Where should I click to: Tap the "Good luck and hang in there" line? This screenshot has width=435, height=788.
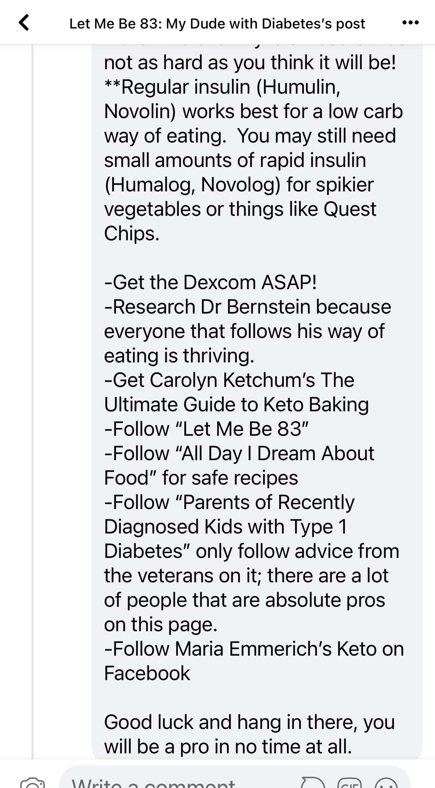pyautogui.click(x=249, y=722)
